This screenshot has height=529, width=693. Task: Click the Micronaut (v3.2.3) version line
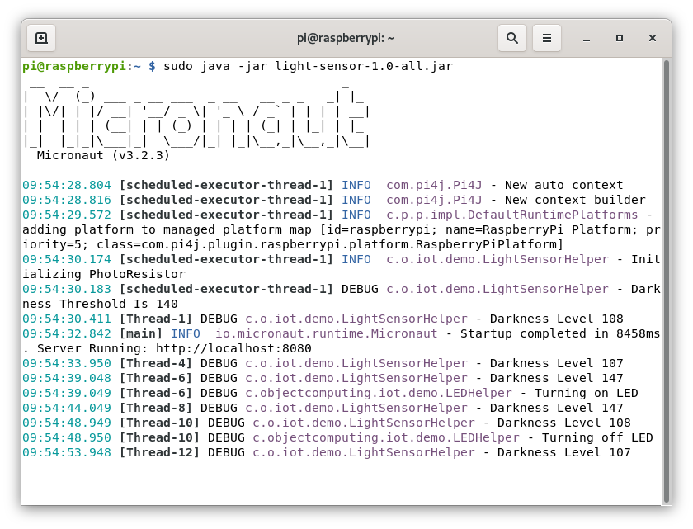pyautogui.click(x=103, y=155)
